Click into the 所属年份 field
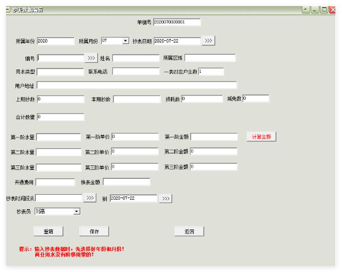This screenshot has height=272, width=342. pos(55,41)
